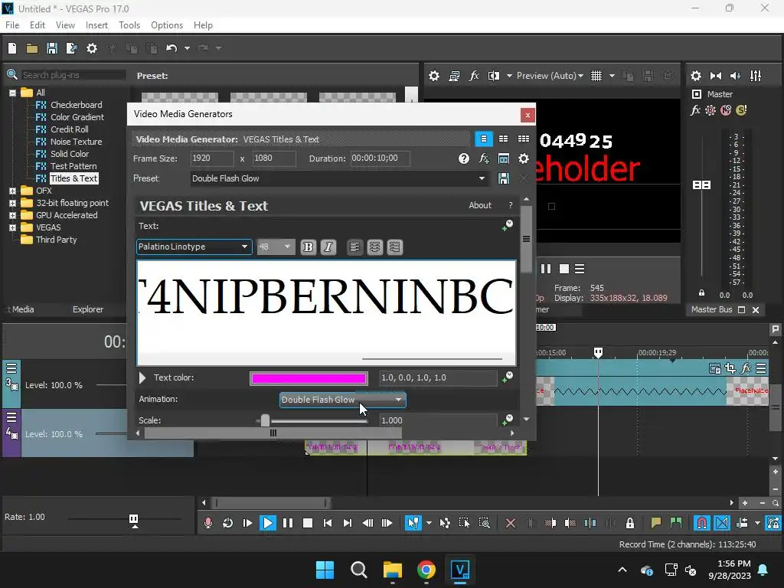Image resolution: width=784 pixels, height=588 pixels.
Task: Select Credit Roll generator in tree
Action: tap(69, 129)
